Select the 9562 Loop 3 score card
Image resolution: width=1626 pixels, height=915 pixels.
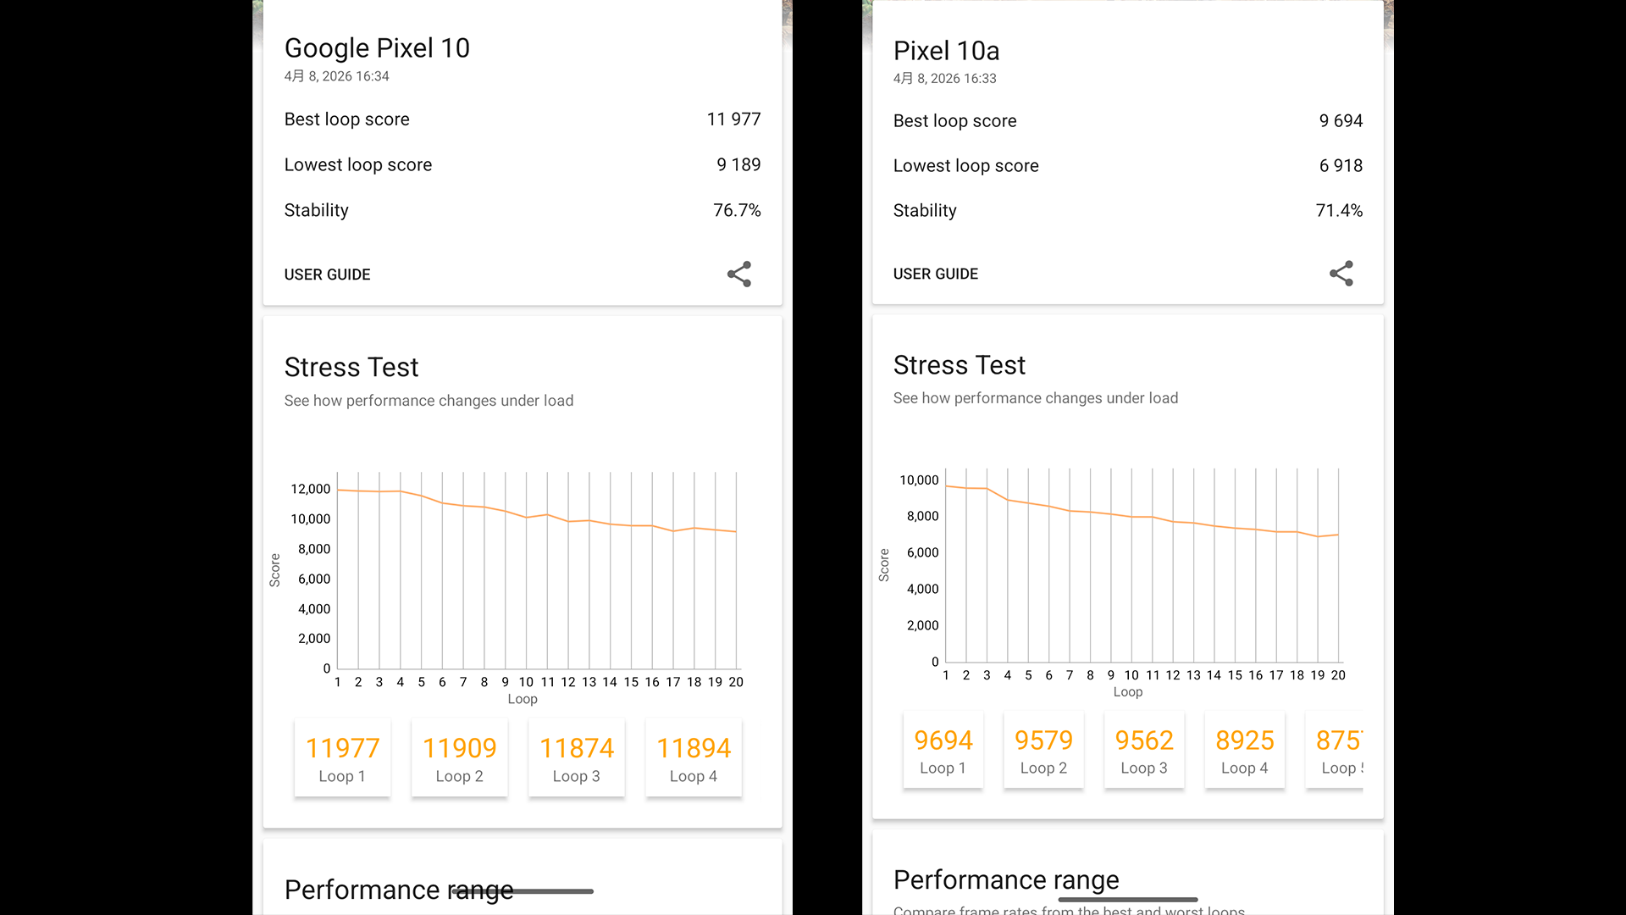tap(1143, 751)
